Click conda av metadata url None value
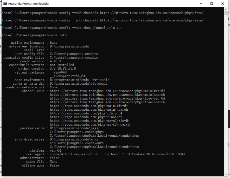 [54, 87]
